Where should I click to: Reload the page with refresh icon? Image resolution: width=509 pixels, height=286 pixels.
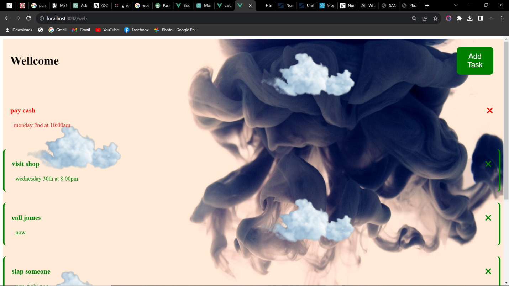click(28, 18)
